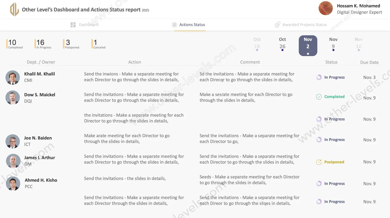Click the yellow Postponed clock icon
This screenshot has width=390, height=218.
(x=319, y=162)
